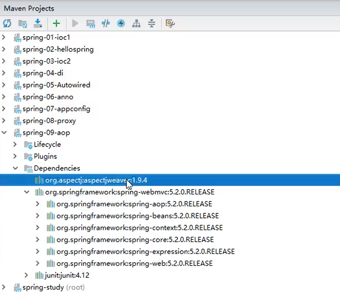Select spring-04-di Maven module icon
The image size is (340, 300).
[x=17, y=74]
